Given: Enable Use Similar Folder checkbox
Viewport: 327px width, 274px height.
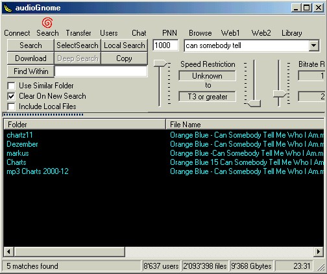Looking at the screenshot, I should [11, 86].
